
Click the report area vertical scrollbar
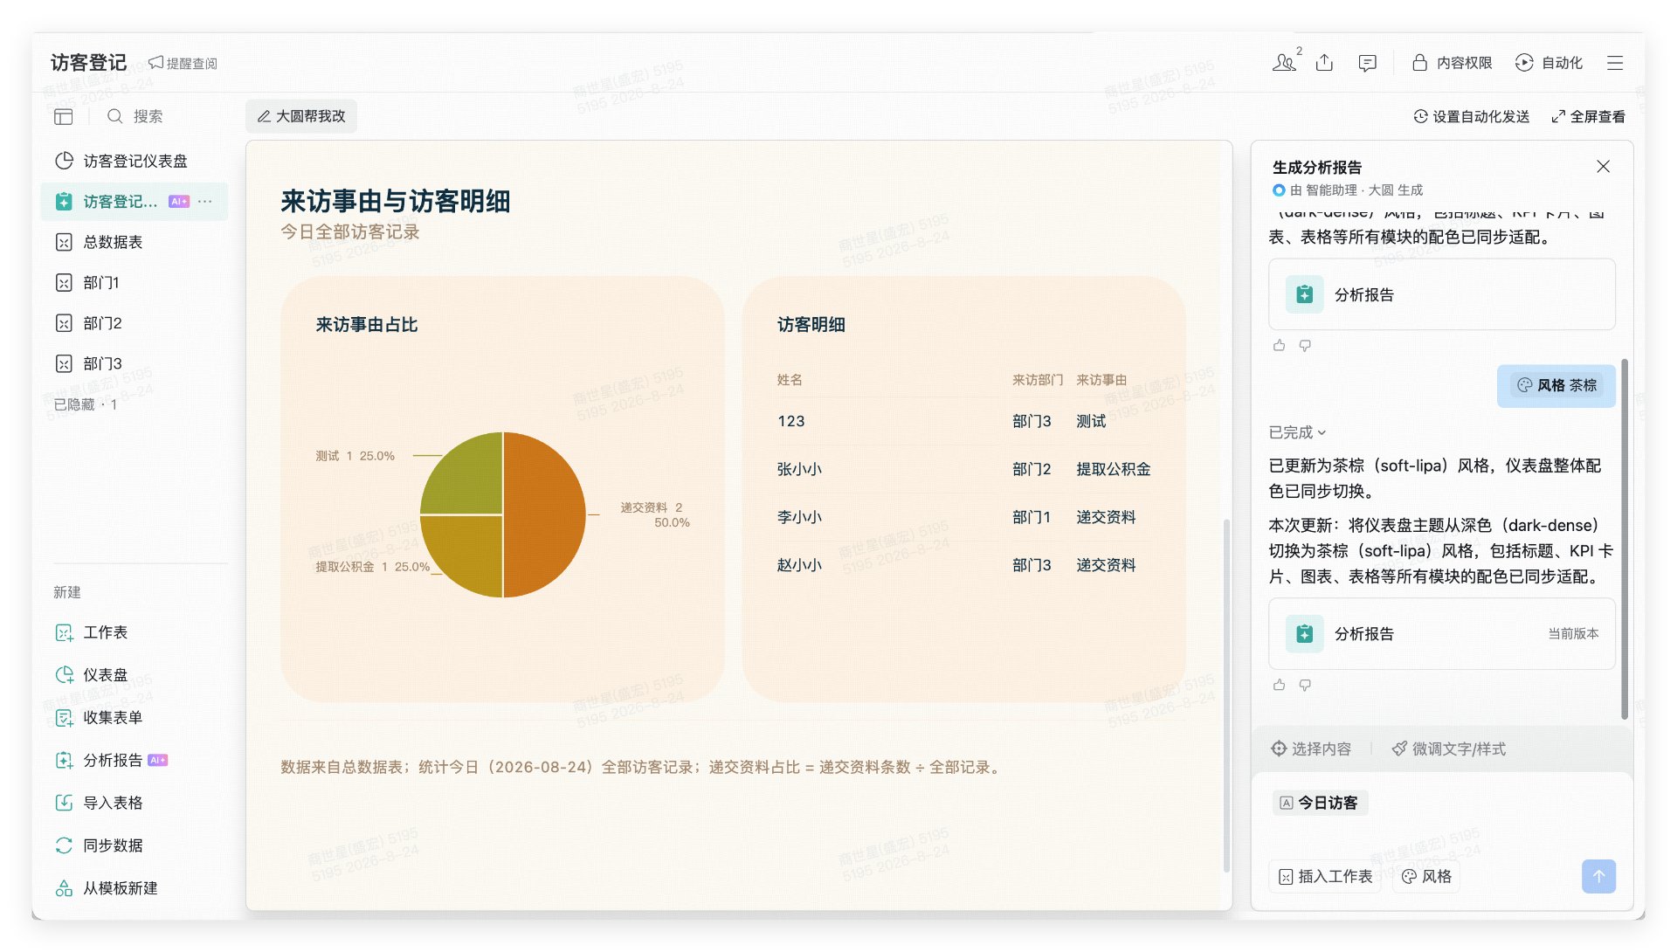pos(1225,696)
